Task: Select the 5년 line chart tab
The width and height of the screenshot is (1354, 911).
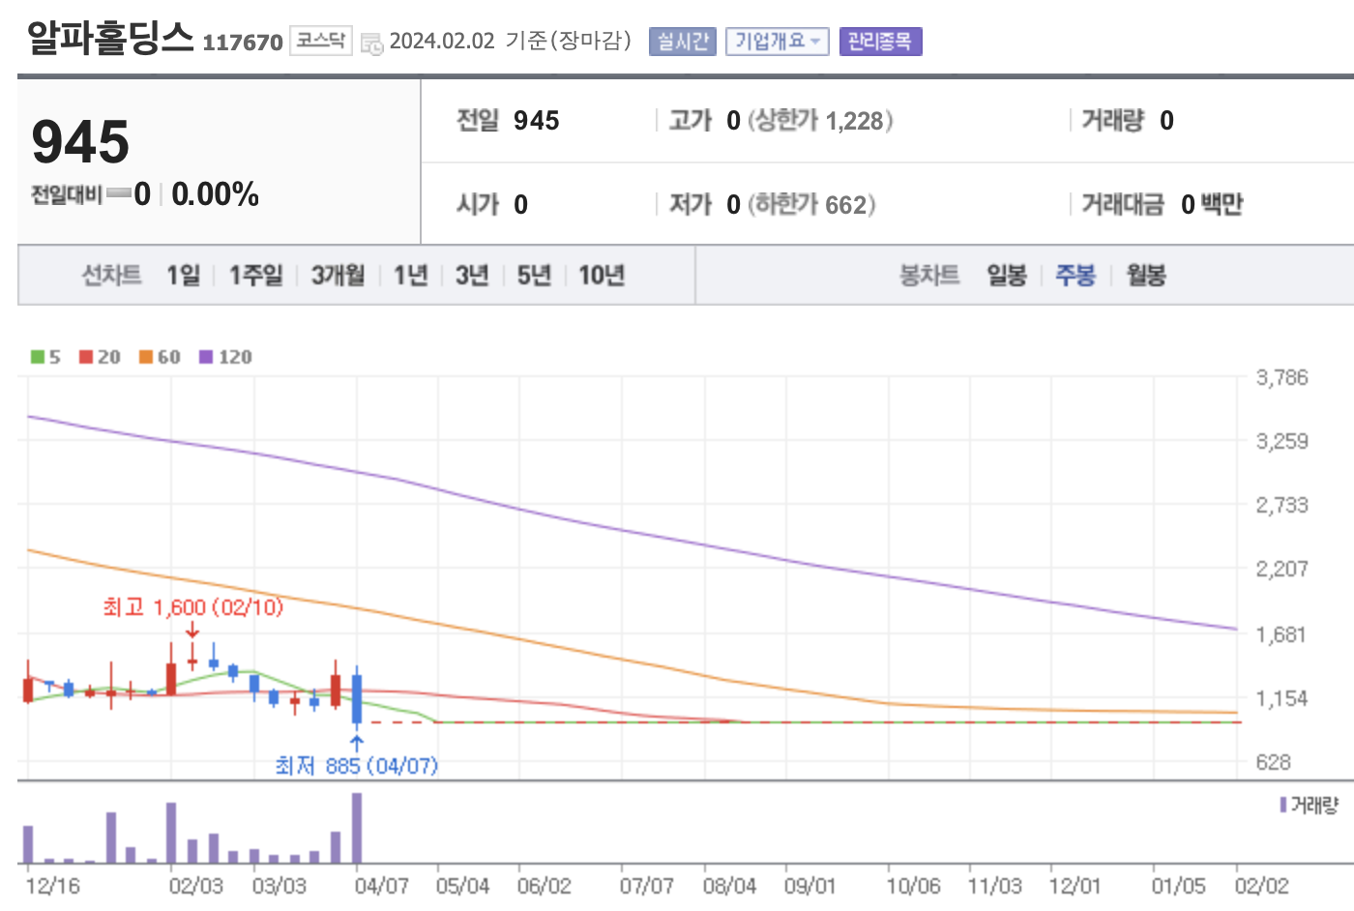Action: coord(534,276)
